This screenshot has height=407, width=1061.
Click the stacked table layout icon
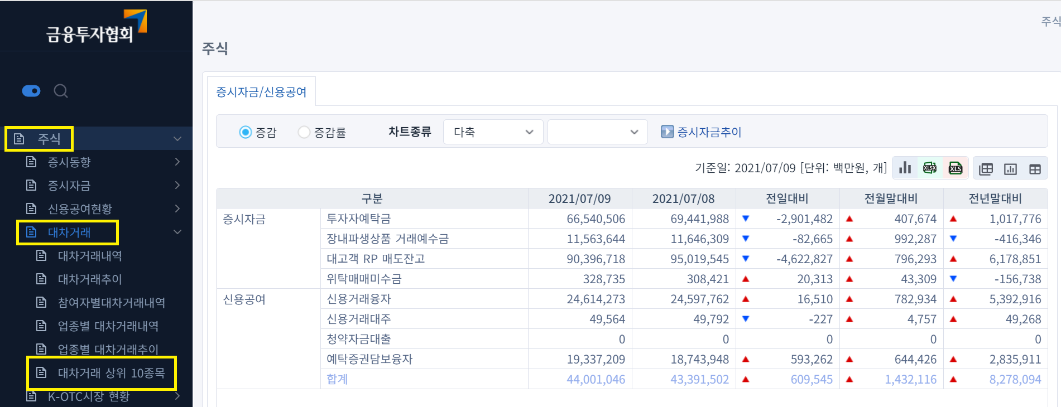coord(986,169)
